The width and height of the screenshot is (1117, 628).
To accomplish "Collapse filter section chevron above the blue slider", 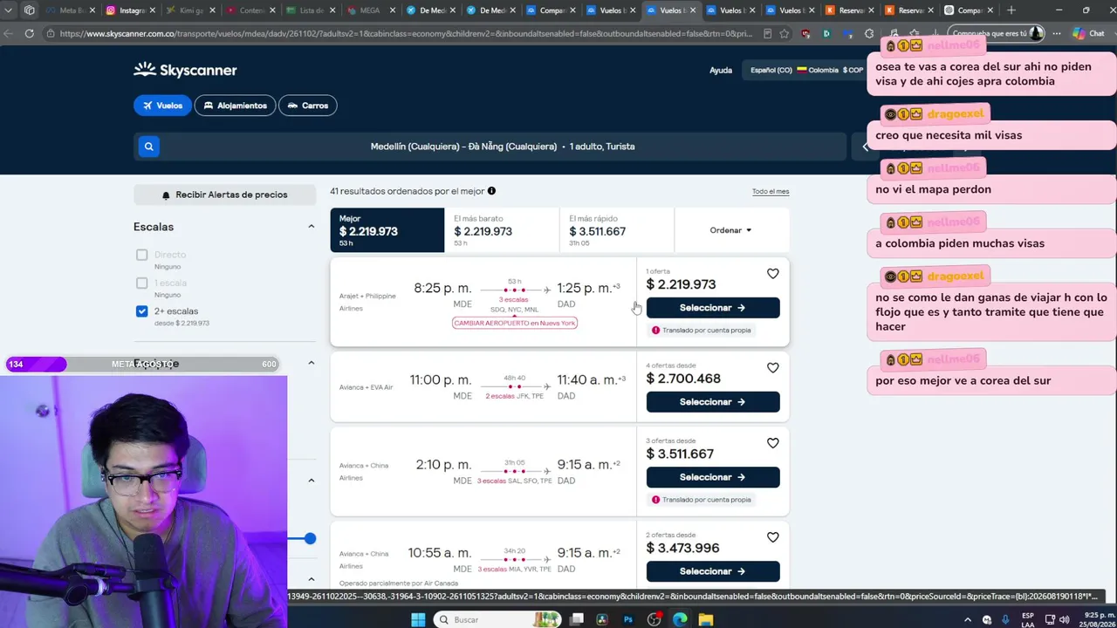I will click(x=311, y=481).
